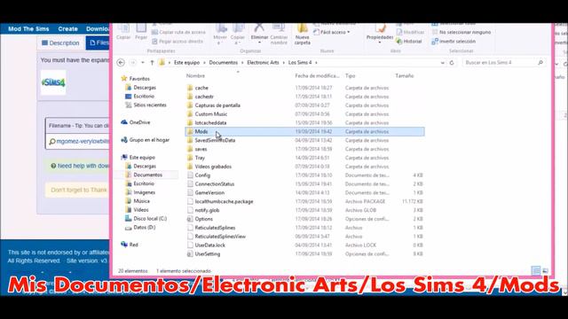The width and height of the screenshot is (568, 319).
Task: Select the Options file
Action: tap(203, 219)
